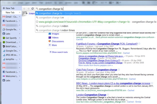The height and width of the screenshot is (104, 157).
Task: Star the FightBack Forums result
Action: coord(139,44)
